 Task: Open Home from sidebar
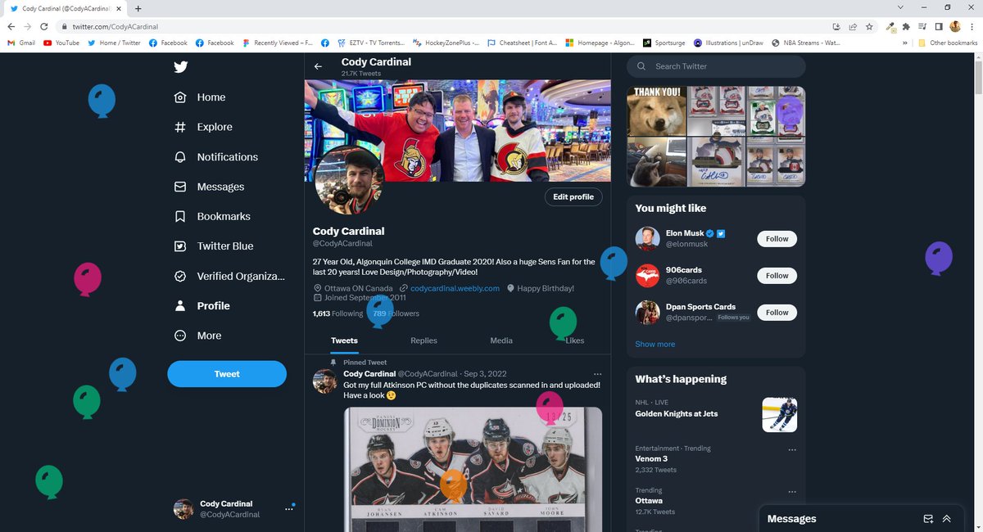click(200, 97)
